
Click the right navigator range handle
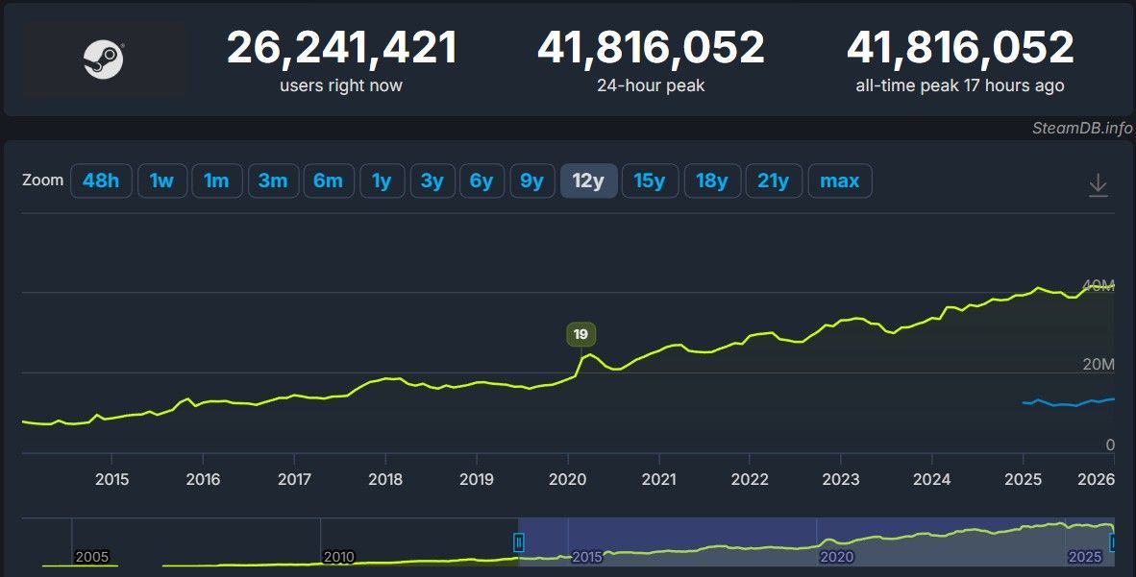pyautogui.click(x=1114, y=543)
